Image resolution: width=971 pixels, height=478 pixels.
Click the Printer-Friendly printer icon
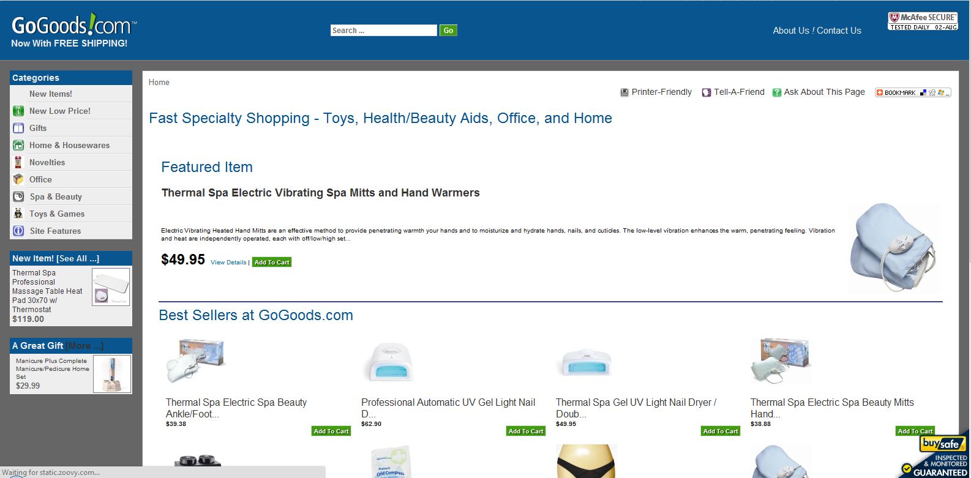click(624, 92)
